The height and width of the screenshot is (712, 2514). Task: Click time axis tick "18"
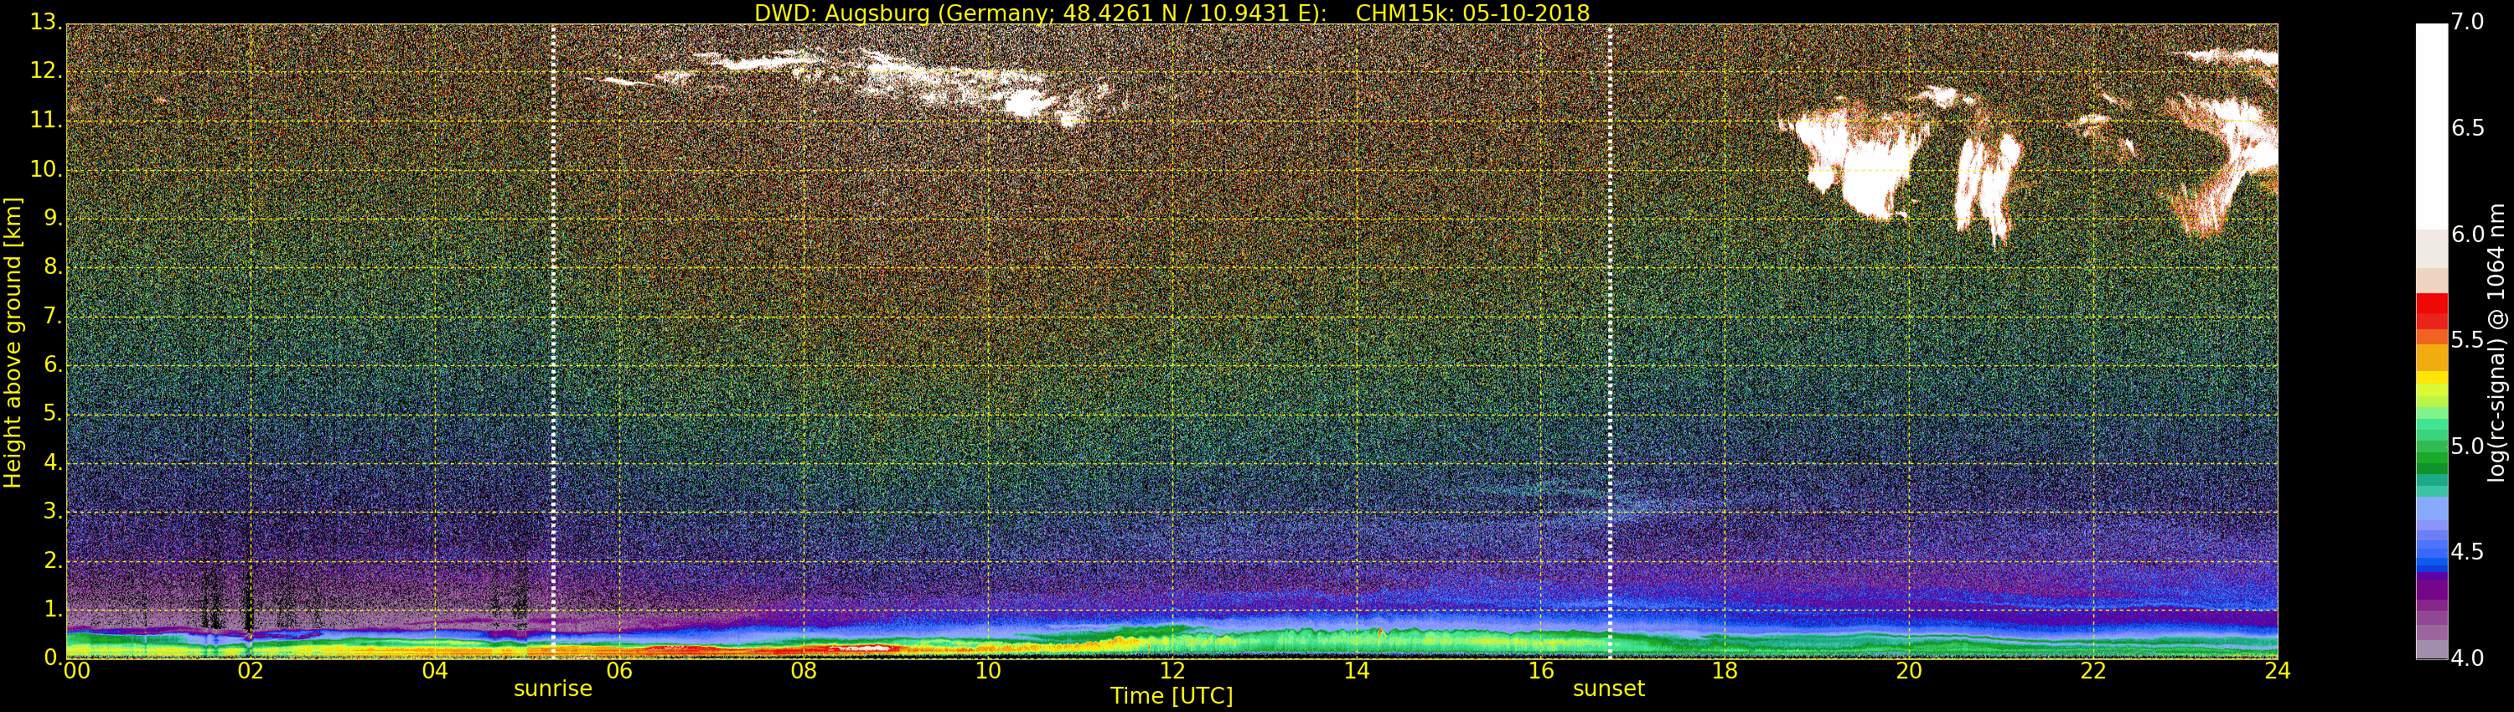(1725, 671)
